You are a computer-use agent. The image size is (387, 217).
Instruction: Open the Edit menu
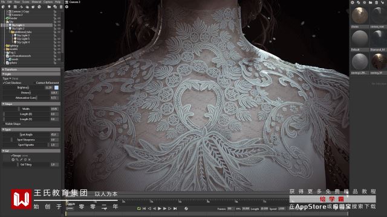coord(10,2)
